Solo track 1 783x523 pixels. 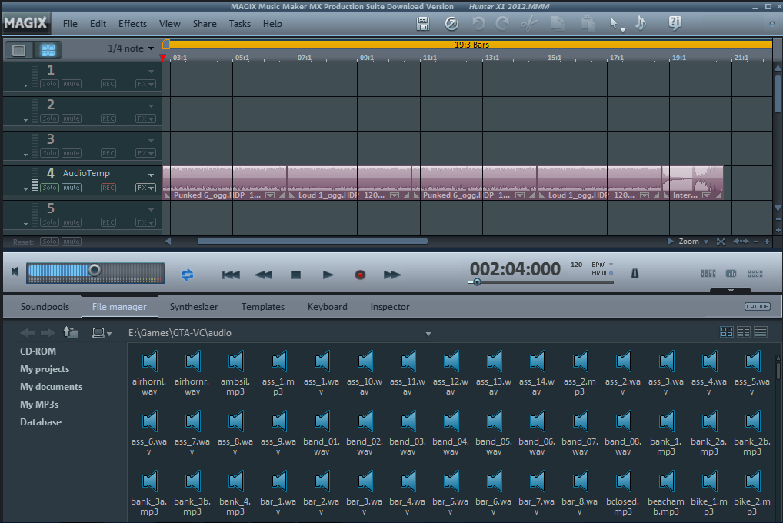(49, 84)
